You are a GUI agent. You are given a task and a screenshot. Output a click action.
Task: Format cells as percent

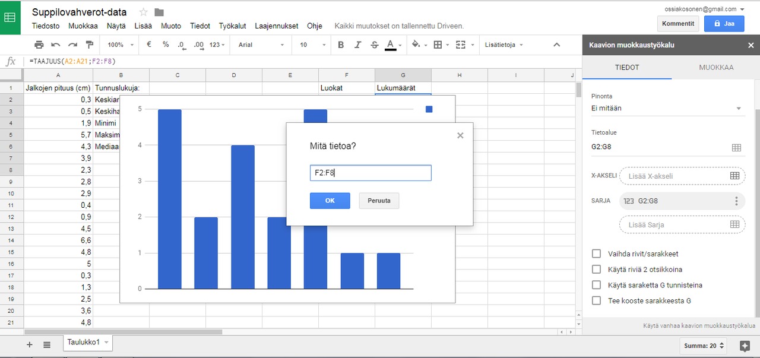[166, 45]
